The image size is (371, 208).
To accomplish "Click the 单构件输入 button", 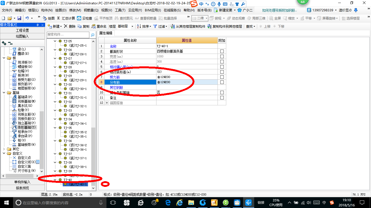I will tap(22, 182).
